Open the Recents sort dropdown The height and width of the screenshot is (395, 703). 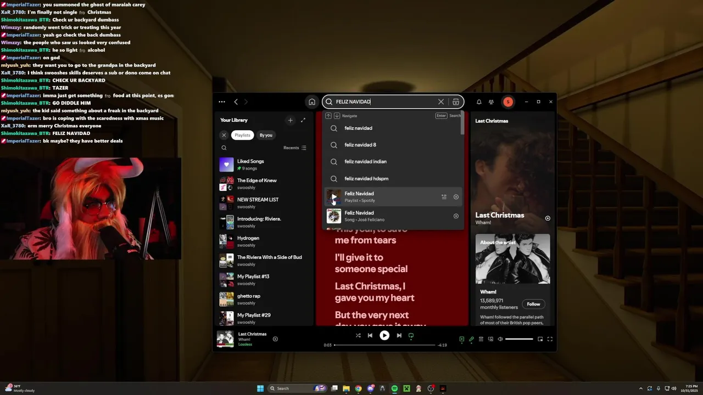tap(295, 148)
